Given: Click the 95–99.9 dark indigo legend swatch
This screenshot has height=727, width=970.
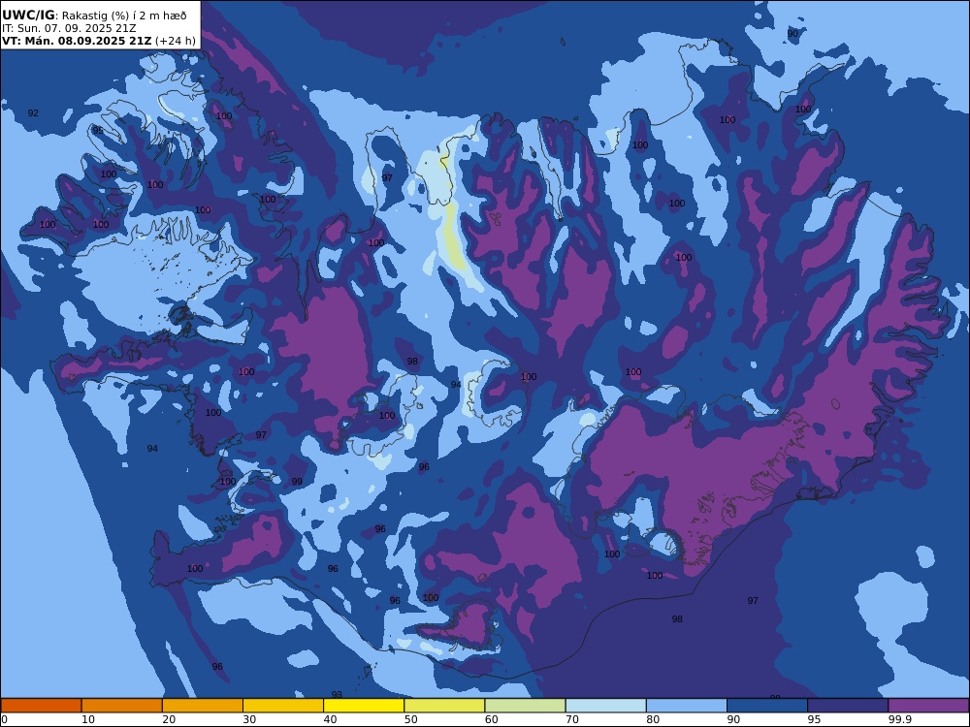Looking at the screenshot, I should point(848,706).
